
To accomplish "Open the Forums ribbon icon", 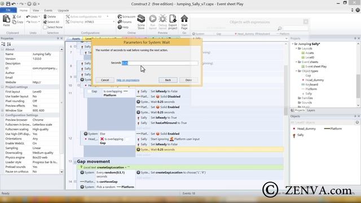I will coord(120,22).
